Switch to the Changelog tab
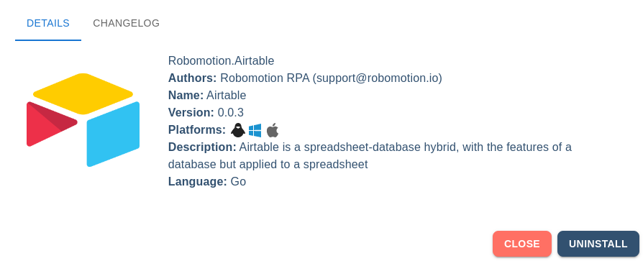Viewport: 643px width, 261px height. (127, 23)
